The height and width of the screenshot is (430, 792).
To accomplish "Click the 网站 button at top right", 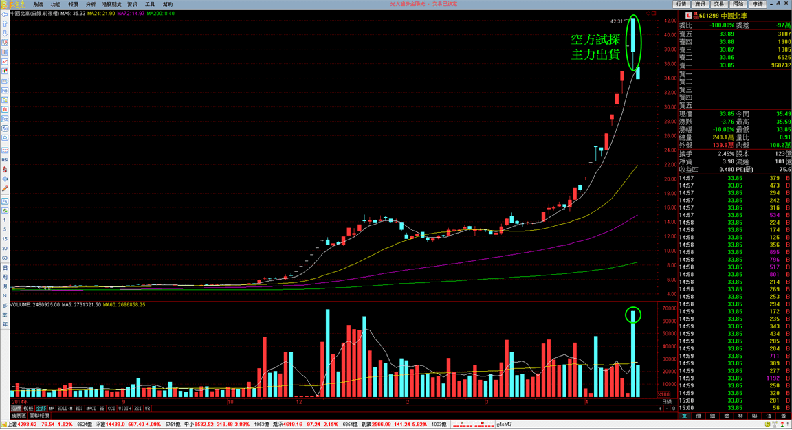I will 738,4.
